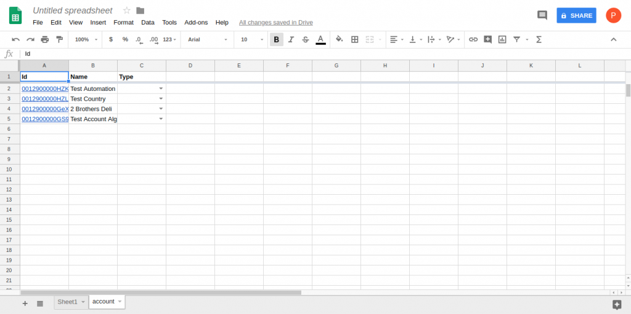Screen dimensions: 631x314
Task: Click the insert chart icon
Action: (x=502, y=39)
